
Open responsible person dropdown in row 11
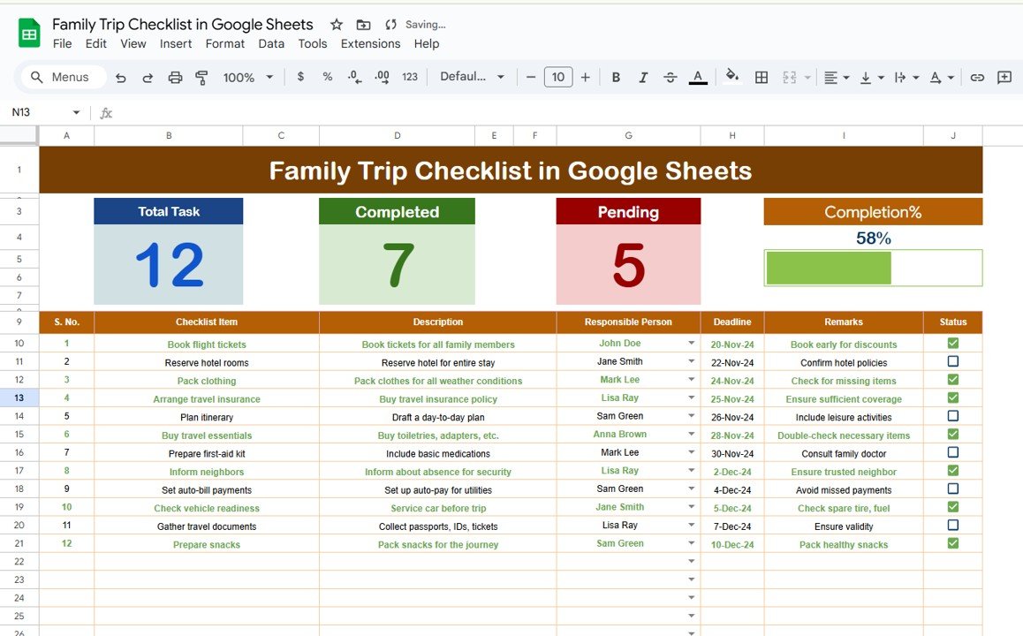coord(691,361)
